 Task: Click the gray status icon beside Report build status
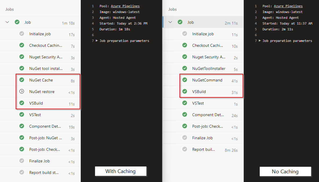(22, 172)
